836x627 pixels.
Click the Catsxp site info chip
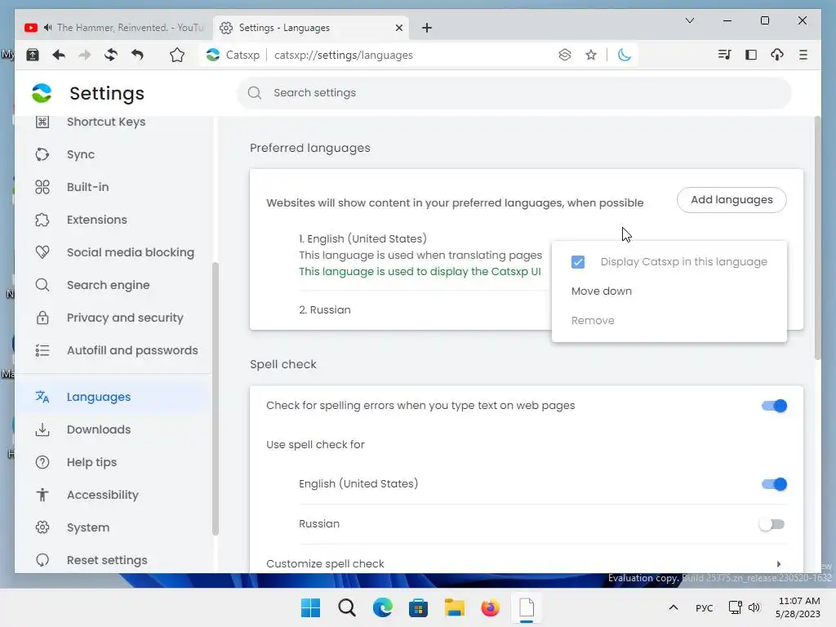click(x=233, y=55)
